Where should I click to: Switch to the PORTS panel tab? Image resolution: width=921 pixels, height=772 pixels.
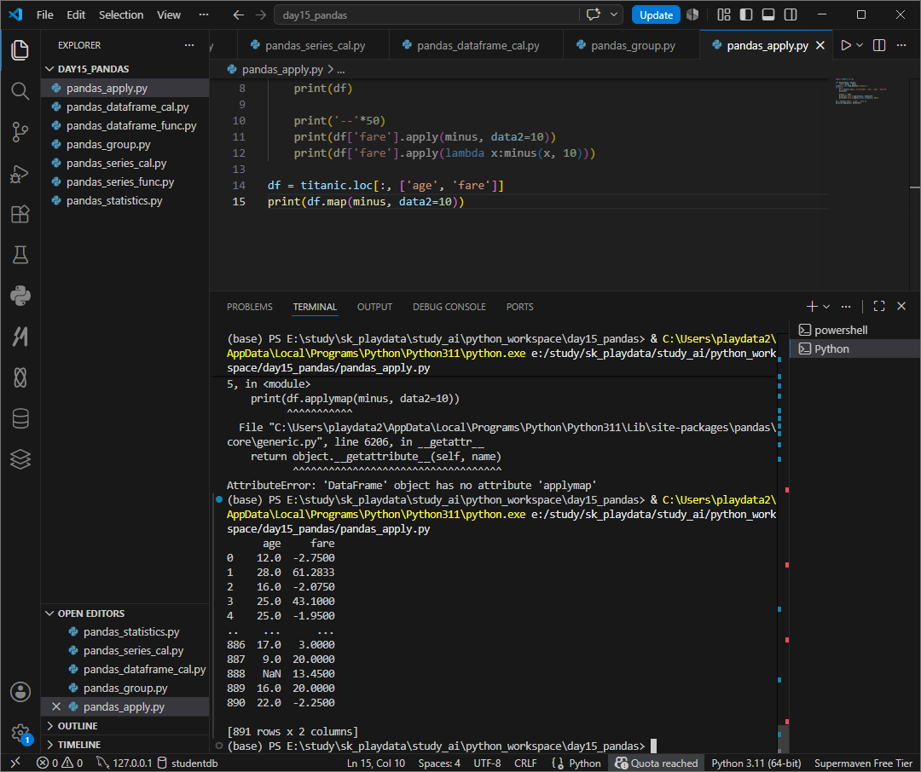520,307
